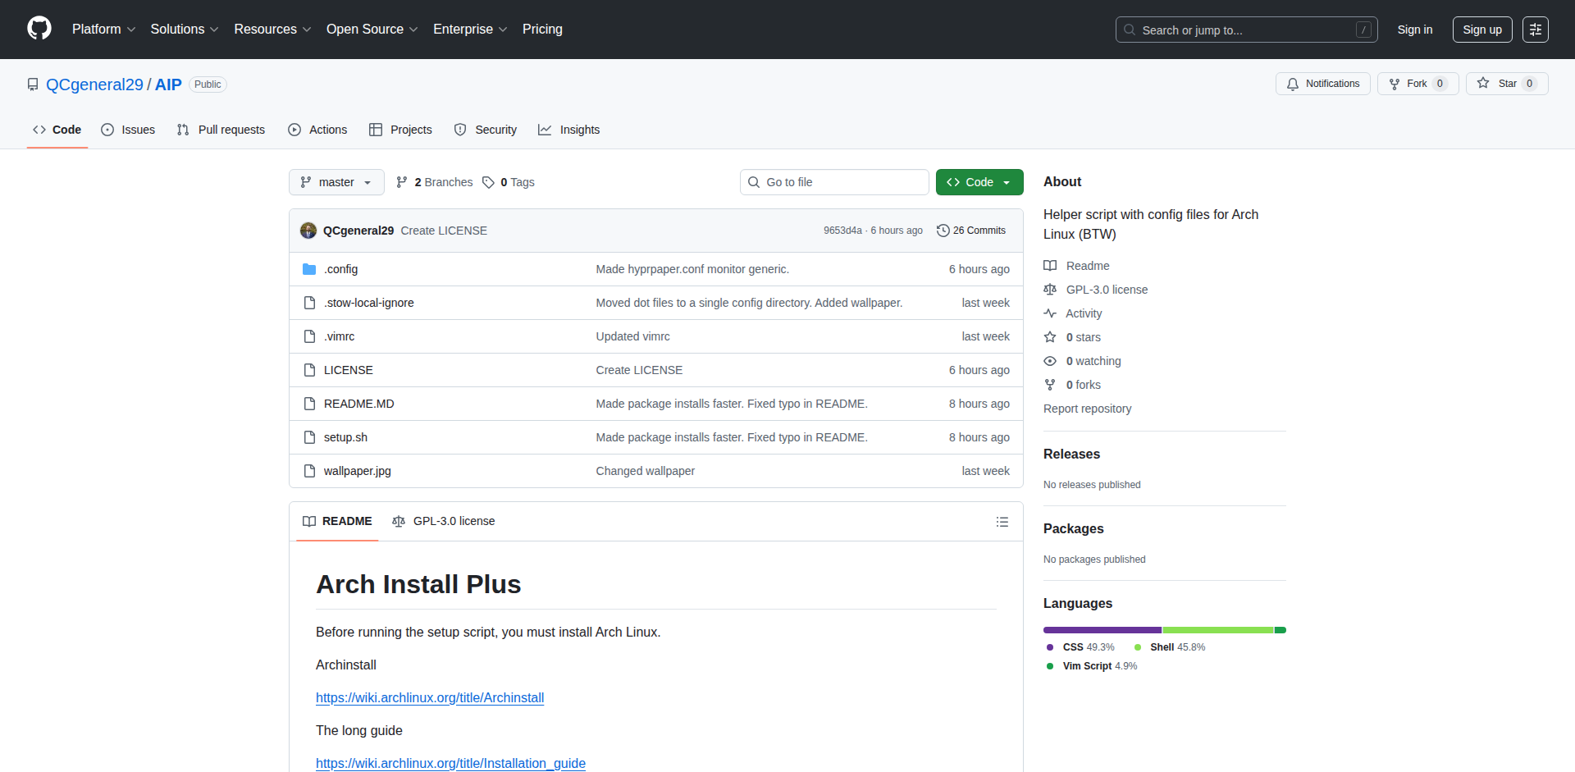Screen dimensions: 1575x772
Task: Open commit 'Updated vimrc'
Action: [632, 336]
